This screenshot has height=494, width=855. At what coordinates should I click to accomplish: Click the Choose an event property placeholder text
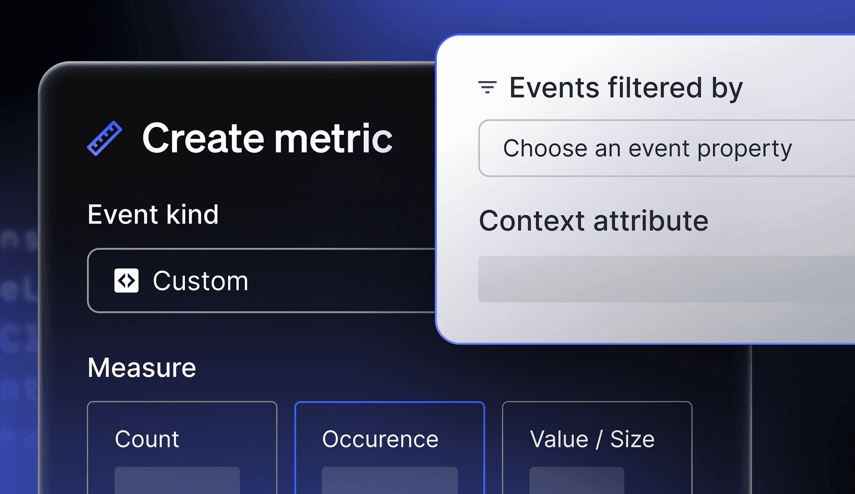[647, 149]
